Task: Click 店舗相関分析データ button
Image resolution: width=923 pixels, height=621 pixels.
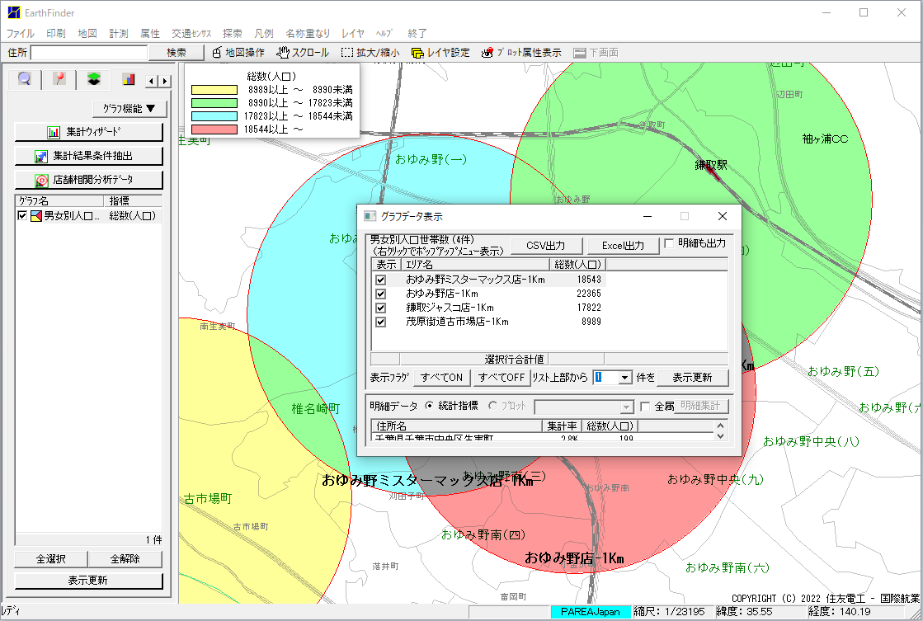Action: pyautogui.click(x=88, y=180)
